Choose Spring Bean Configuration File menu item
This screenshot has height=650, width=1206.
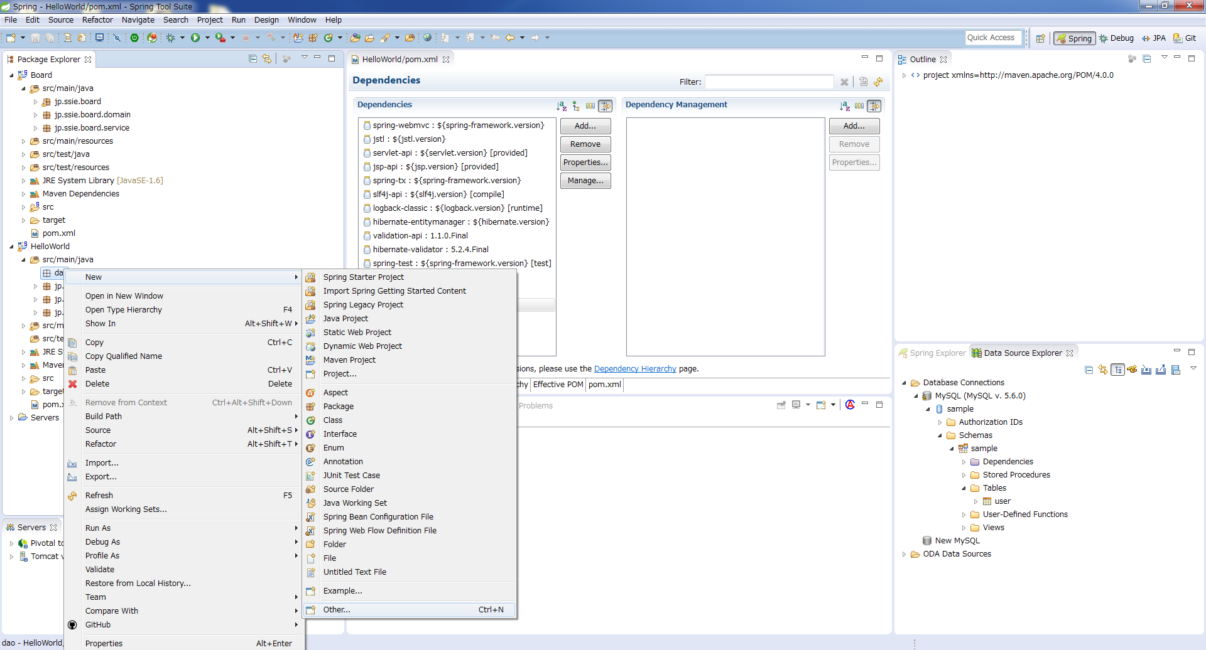coord(378,517)
